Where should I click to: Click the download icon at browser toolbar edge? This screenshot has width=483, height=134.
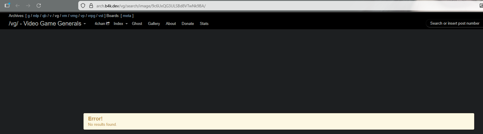pos(481,5)
